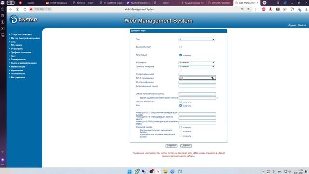Open Yandex browser from the taskbar
The width and height of the screenshot is (309, 174).
click(x=158, y=171)
